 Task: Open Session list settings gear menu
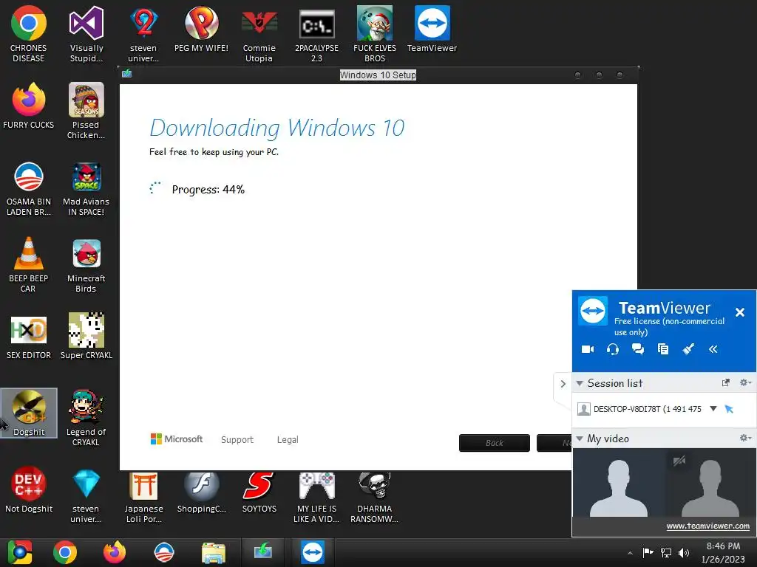point(745,382)
